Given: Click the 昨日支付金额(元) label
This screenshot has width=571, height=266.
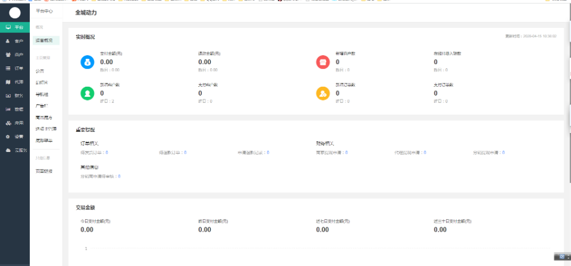Looking at the screenshot, I should 213,221.
